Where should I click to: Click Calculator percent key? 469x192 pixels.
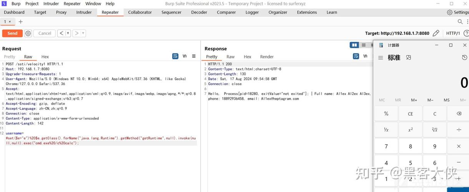[386, 114]
